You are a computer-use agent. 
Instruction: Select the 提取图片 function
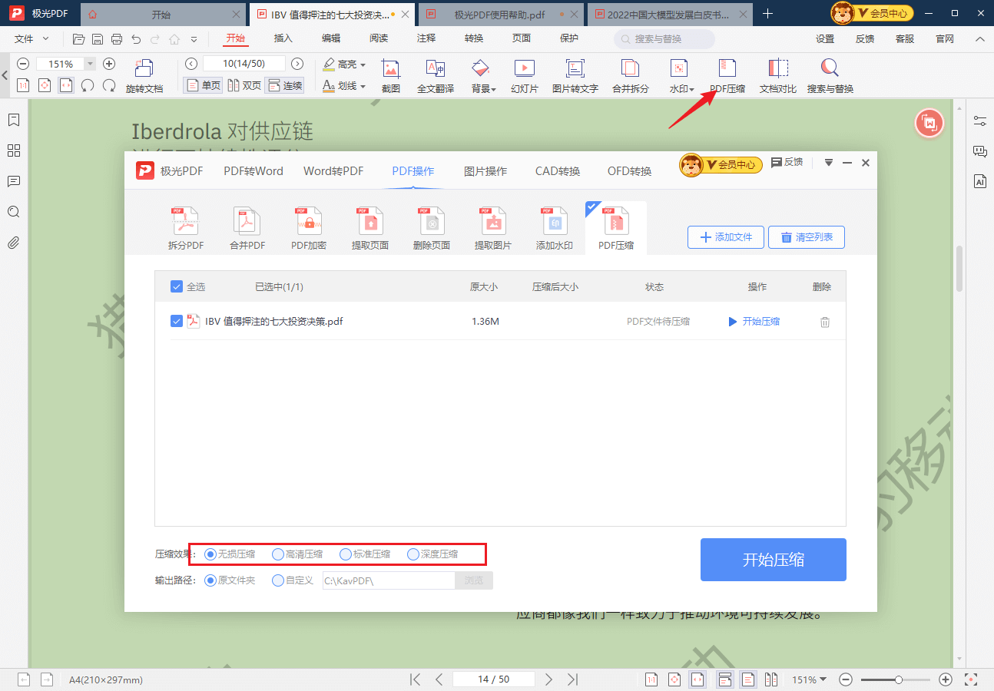click(x=493, y=229)
